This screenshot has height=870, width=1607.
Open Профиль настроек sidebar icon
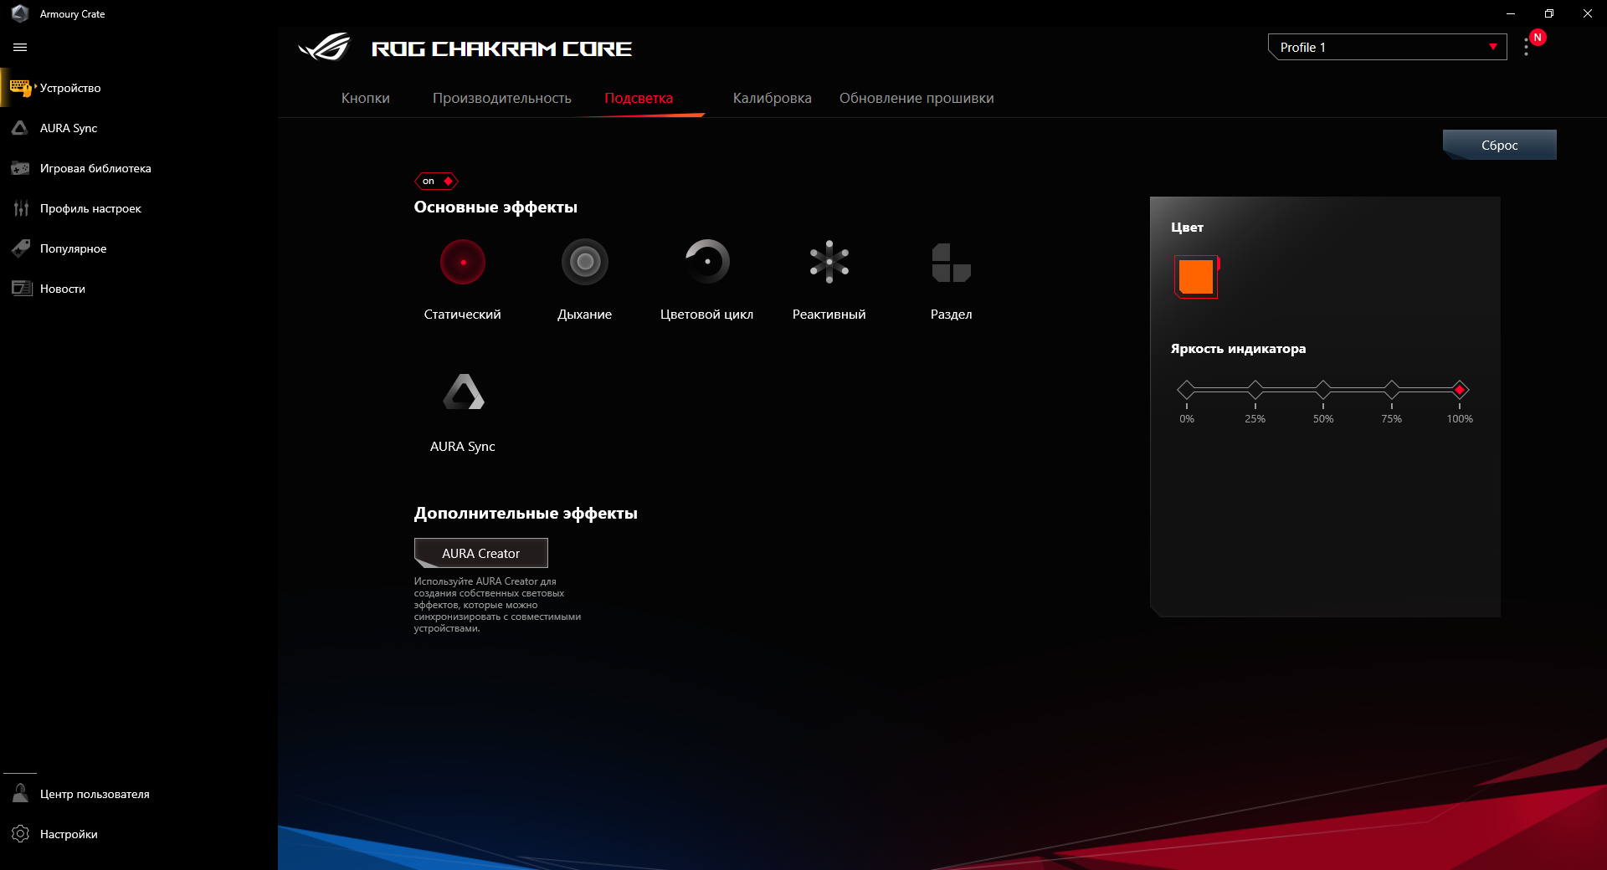point(21,208)
